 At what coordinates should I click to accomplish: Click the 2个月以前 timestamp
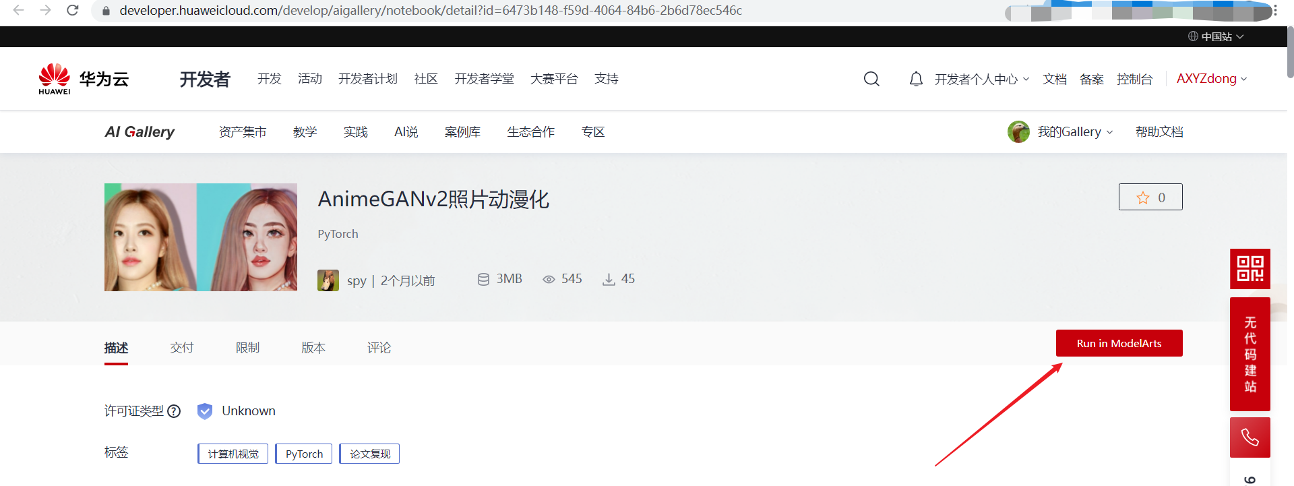pos(408,281)
